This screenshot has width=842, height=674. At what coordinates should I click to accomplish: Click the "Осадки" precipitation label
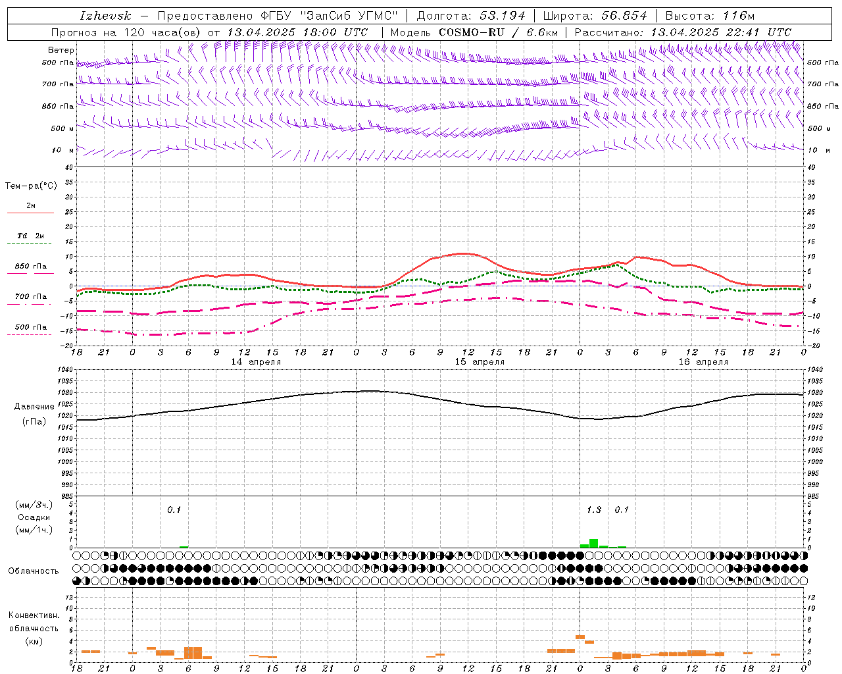pyautogui.click(x=34, y=517)
